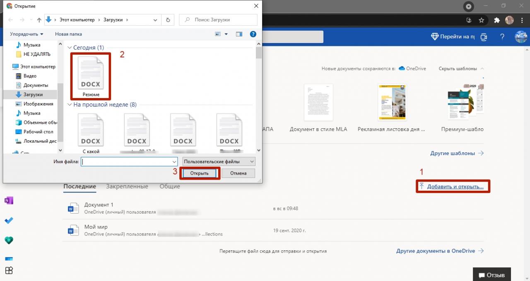The width and height of the screenshot is (530, 281).
Task: Click the up-folder arrow in file dialog
Action: 39,20
